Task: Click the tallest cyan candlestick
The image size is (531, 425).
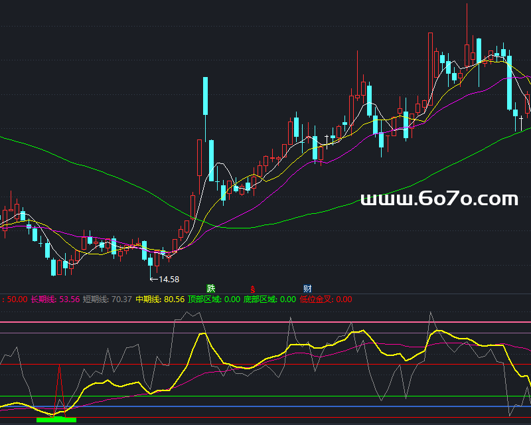Action: (x=206, y=96)
